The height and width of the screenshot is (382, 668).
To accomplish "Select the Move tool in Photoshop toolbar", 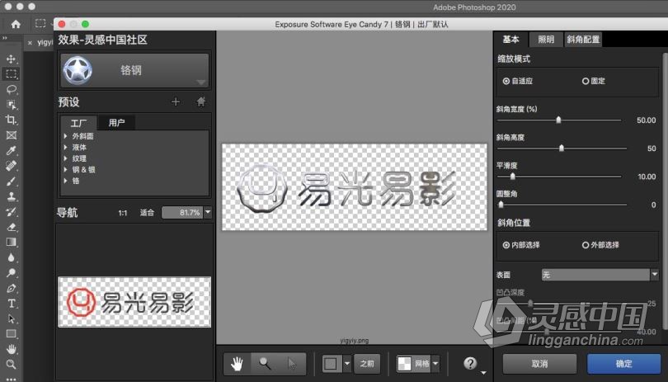I will coord(11,59).
